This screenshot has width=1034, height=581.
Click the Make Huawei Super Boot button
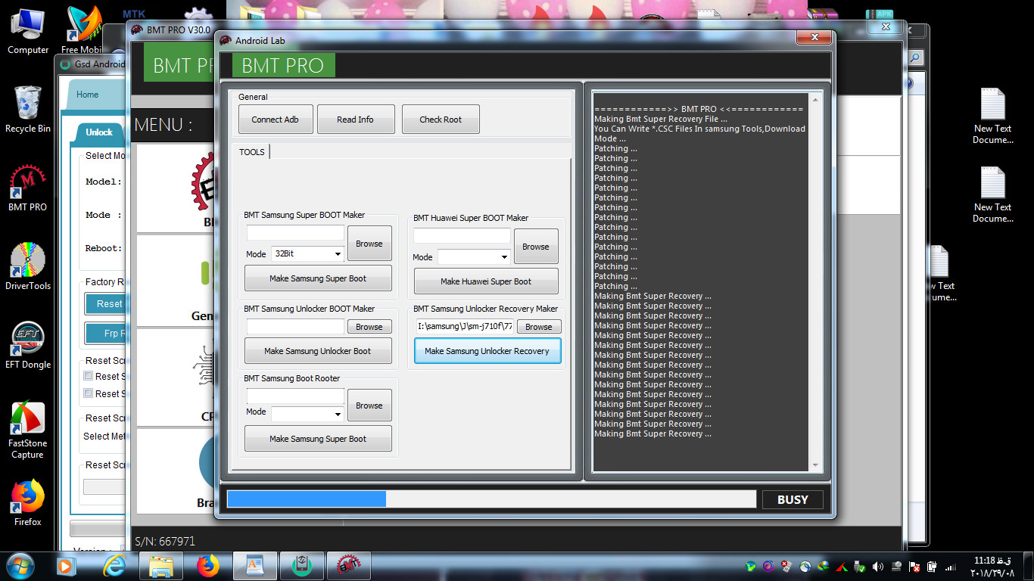[x=486, y=281]
